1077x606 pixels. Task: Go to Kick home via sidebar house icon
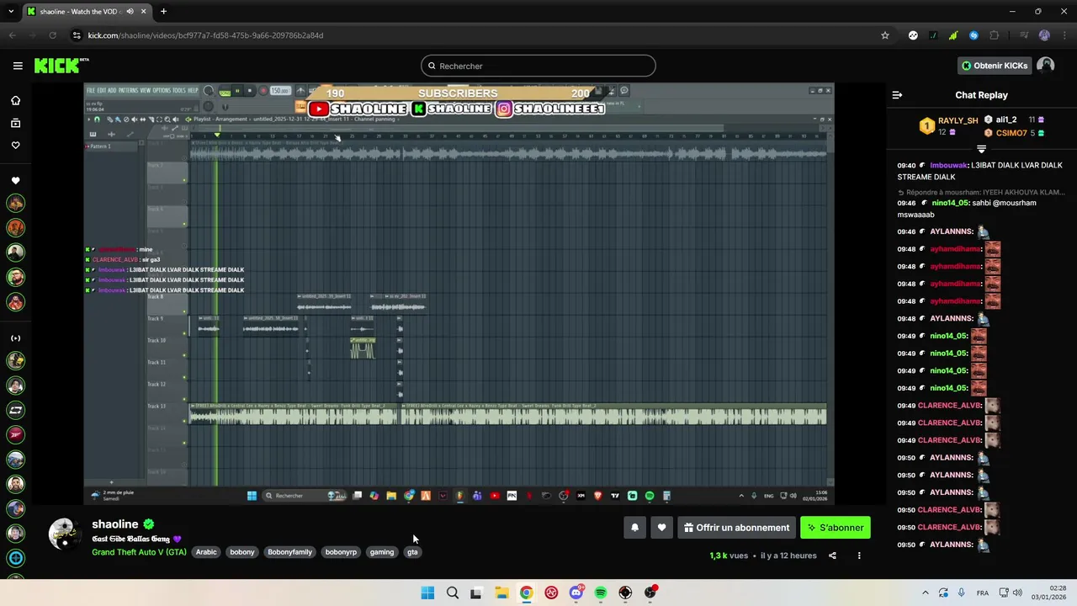pos(15,100)
